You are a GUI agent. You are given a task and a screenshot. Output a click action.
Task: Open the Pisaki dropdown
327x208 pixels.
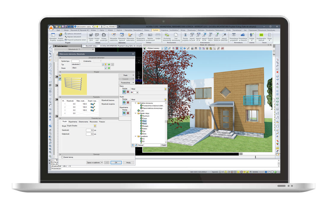click(x=126, y=75)
